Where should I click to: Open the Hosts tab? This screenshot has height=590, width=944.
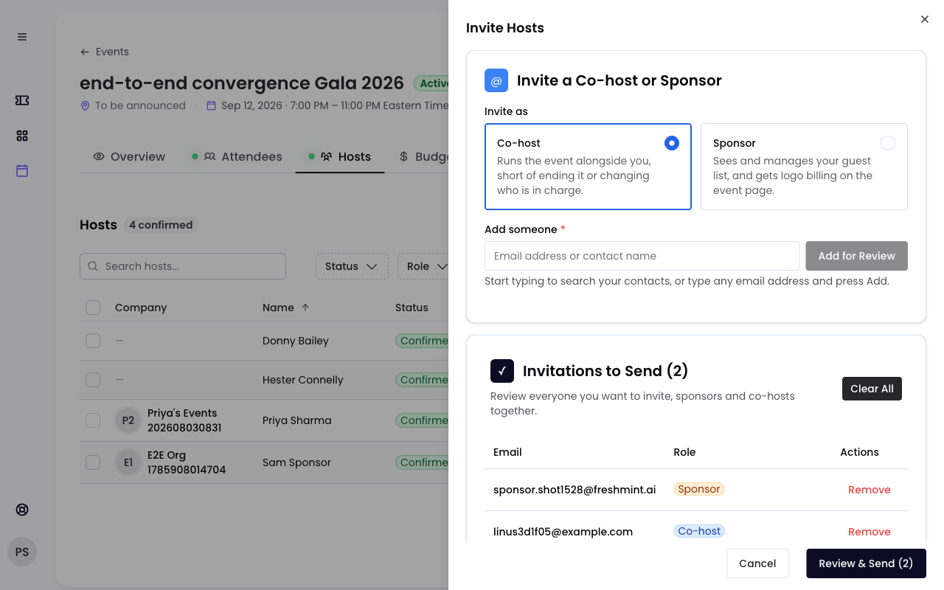click(340, 156)
